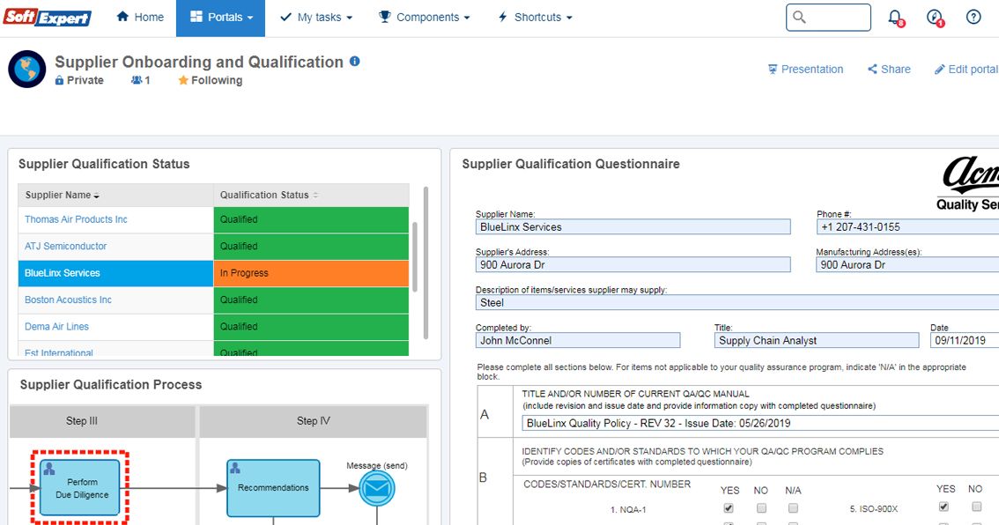The image size is (999, 525).
Task: Open the help question mark icon
Action: (973, 18)
